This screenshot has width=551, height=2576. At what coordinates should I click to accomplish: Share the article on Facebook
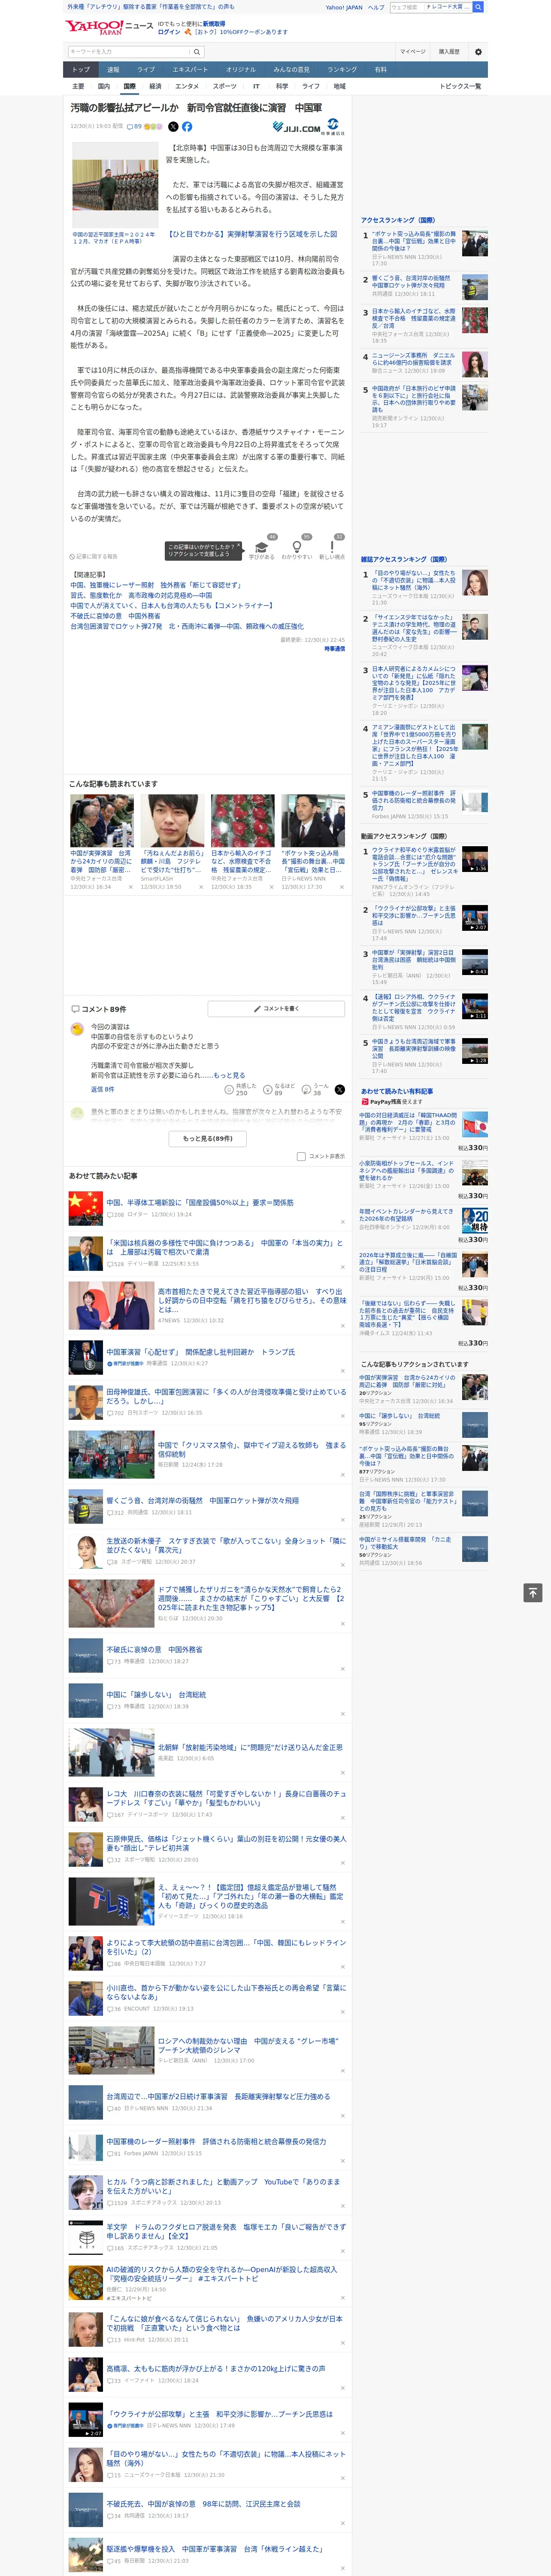pos(187,127)
